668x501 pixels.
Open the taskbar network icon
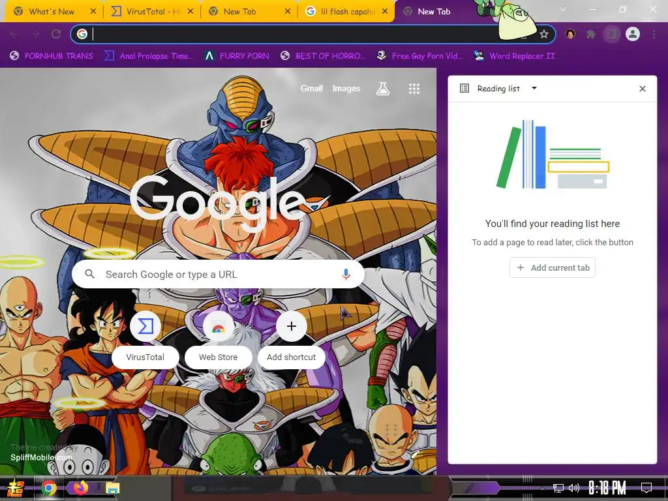coord(558,488)
